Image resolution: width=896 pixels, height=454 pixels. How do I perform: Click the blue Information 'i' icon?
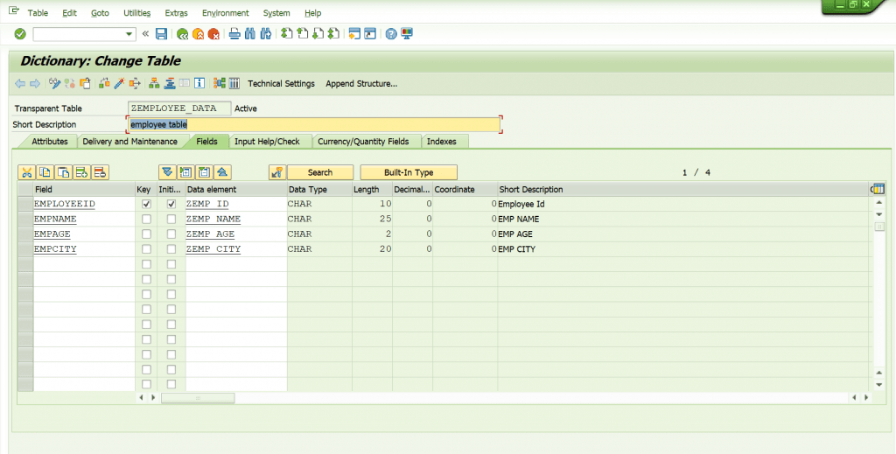pos(199,83)
